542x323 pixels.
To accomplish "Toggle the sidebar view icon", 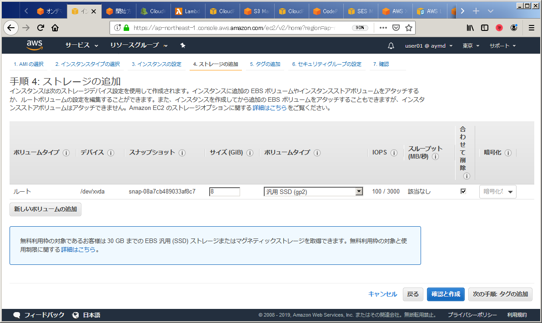I will (485, 28).
